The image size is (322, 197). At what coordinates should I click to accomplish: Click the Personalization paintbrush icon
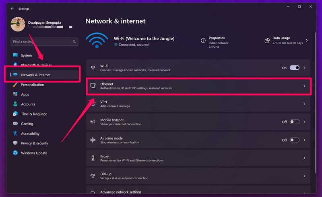15,85
